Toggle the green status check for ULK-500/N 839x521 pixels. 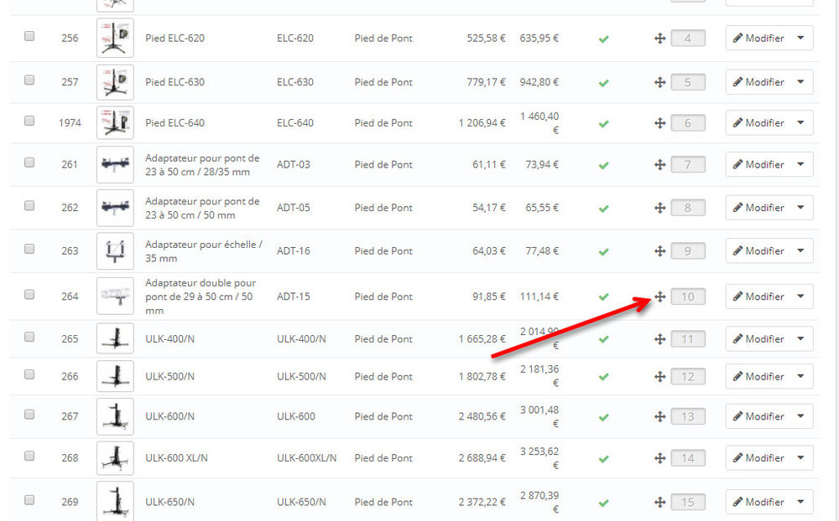click(603, 377)
